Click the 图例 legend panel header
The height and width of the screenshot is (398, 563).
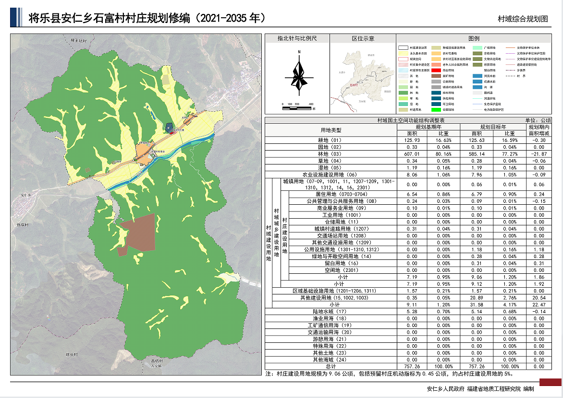(474, 38)
